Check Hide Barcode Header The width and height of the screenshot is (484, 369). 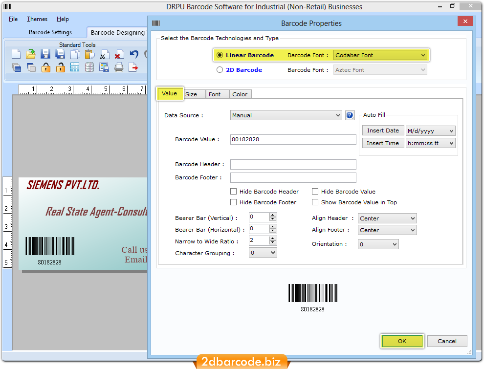coord(234,191)
